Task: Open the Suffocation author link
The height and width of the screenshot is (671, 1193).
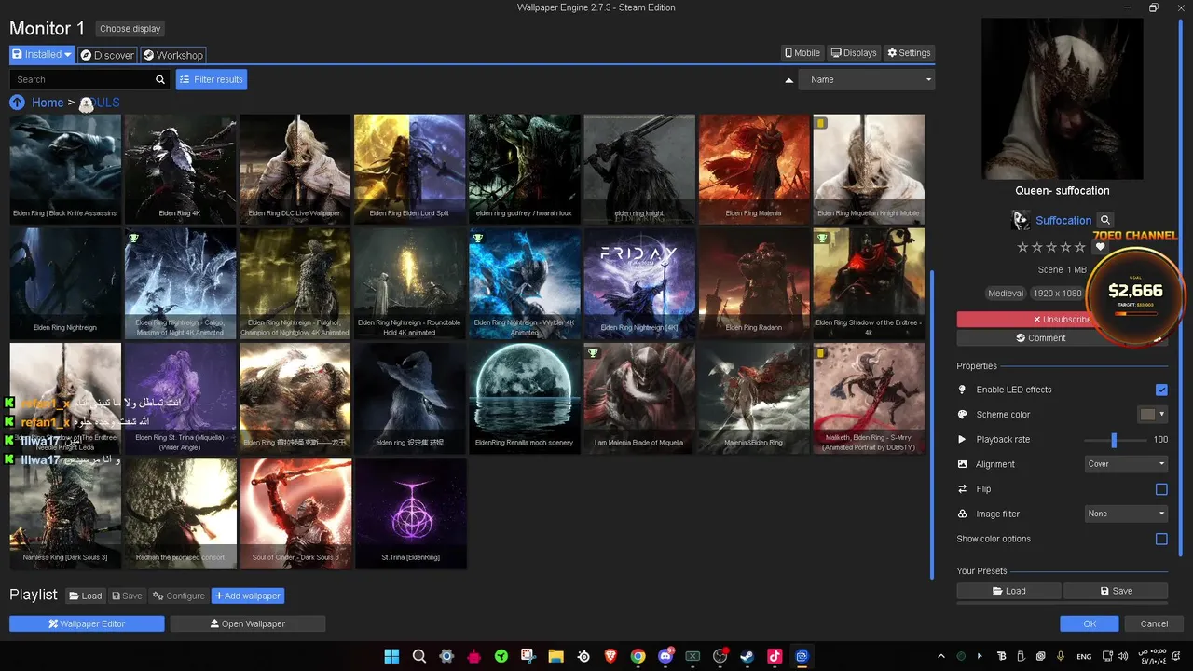Action: point(1063,221)
